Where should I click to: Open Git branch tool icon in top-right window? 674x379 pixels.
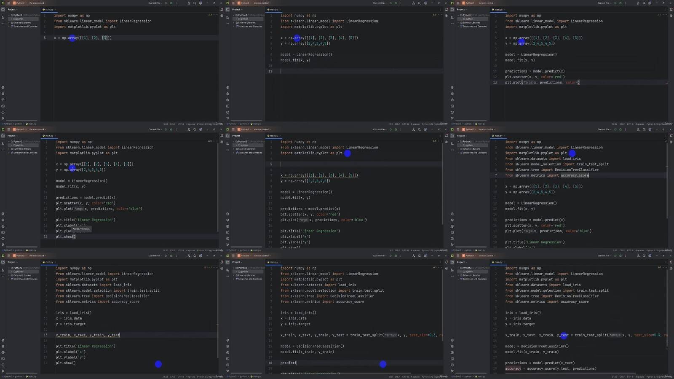[x=452, y=118]
